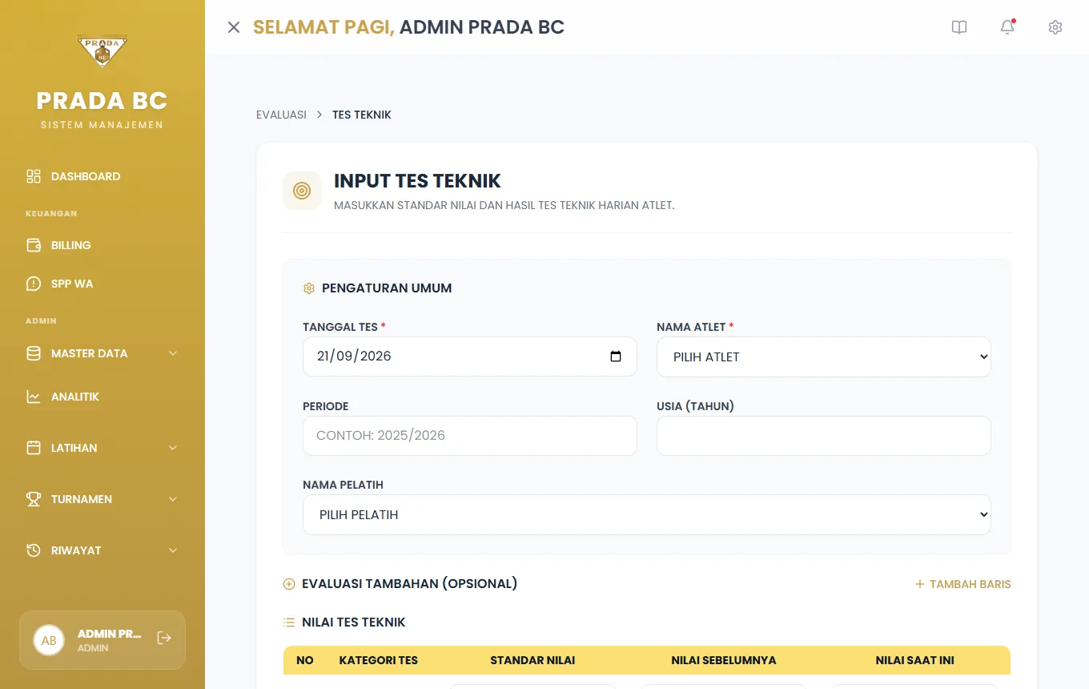Open the Nama Pelatih dropdown
The image size is (1089, 689).
click(647, 514)
